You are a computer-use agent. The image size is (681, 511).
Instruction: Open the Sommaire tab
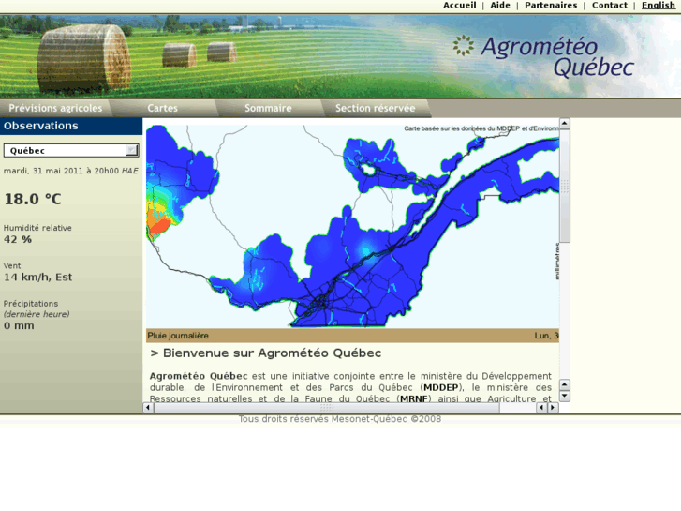(268, 108)
